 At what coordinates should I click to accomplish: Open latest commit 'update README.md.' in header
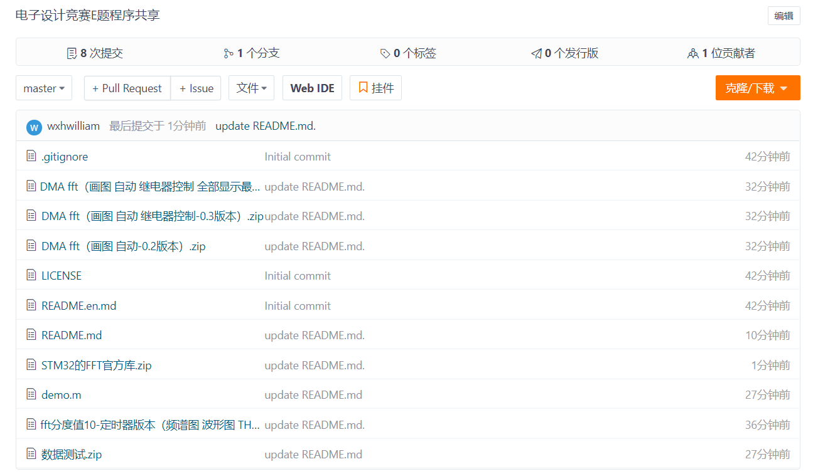pyautogui.click(x=266, y=126)
